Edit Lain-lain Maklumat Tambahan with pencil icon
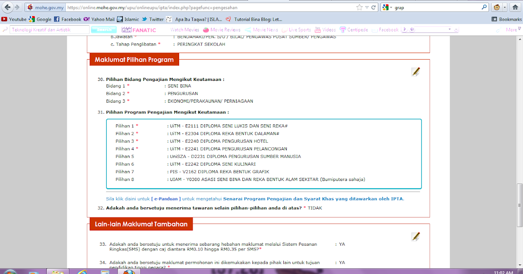This screenshot has width=523, height=274. pos(416,236)
